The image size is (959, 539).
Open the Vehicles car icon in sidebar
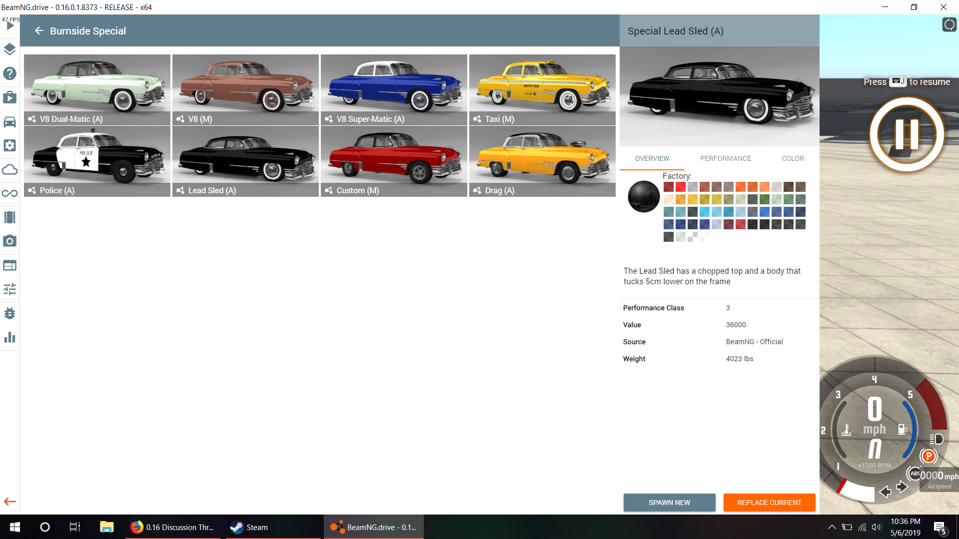[9, 121]
